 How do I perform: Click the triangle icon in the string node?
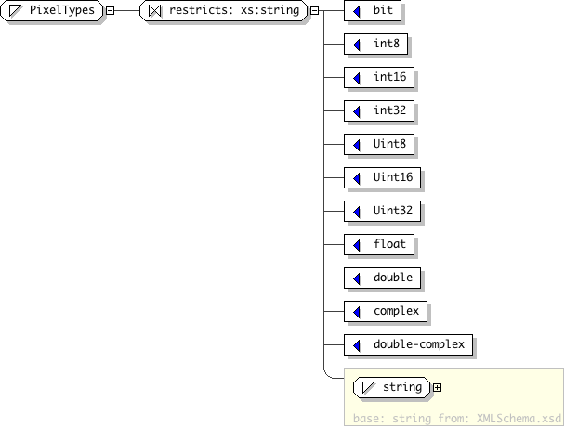pos(368,388)
